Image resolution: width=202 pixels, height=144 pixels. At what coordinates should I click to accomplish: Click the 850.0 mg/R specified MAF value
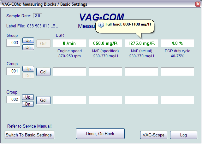[105, 43]
